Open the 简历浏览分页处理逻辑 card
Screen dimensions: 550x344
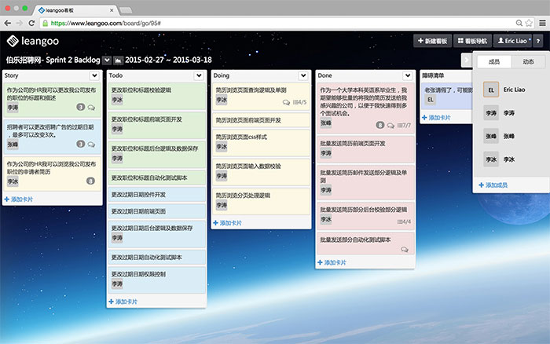(x=261, y=201)
